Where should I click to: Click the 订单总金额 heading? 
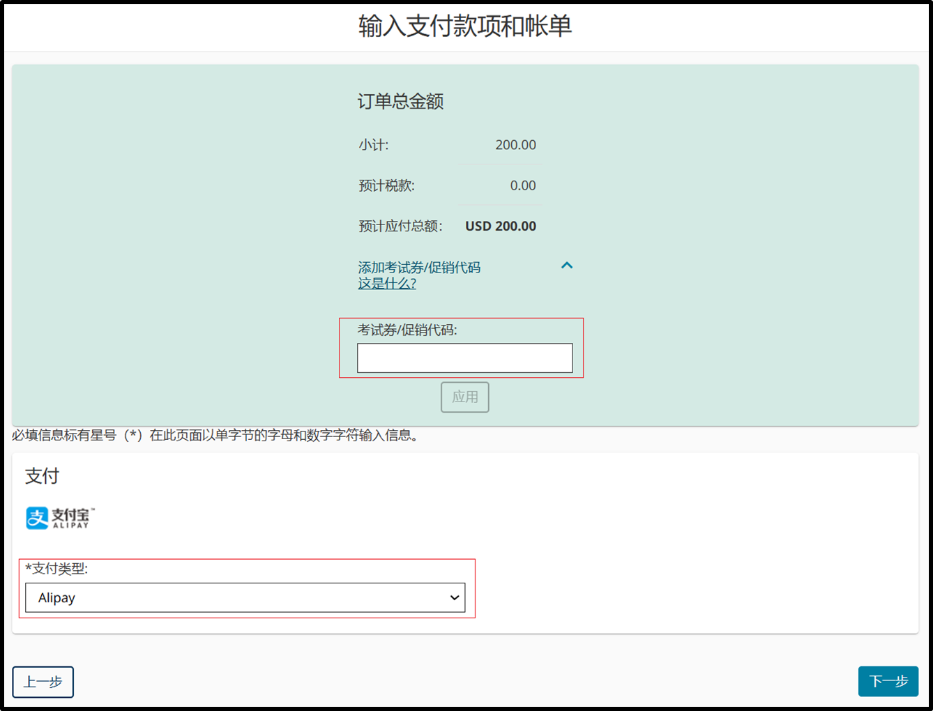click(401, 102)
